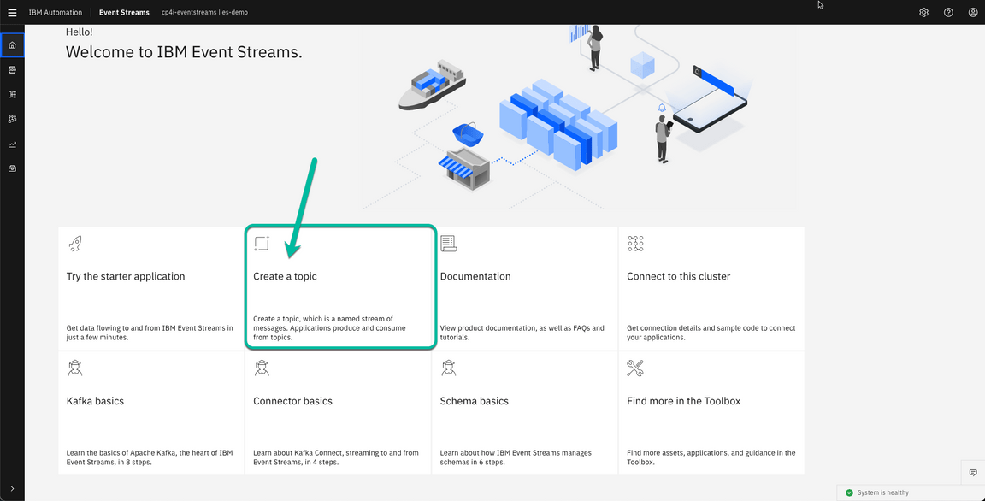Open the settings gear in the header
Image resolution: width=985 pixels, height=501 pixels.
pyautogui.click(x=923, y=12)
